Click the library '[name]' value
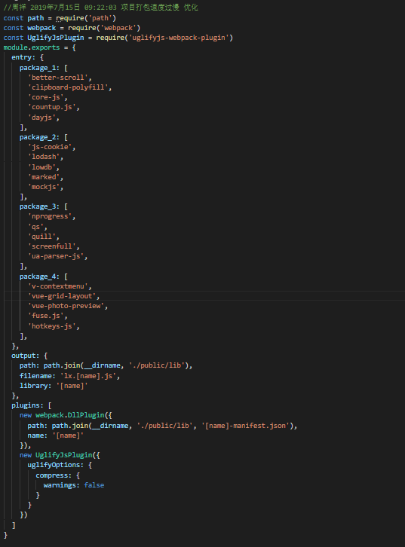 [72, 386]
